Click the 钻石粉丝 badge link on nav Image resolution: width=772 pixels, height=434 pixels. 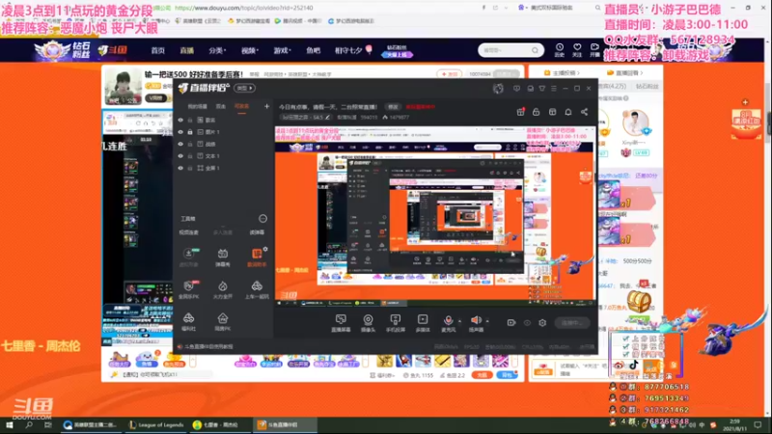397,51
